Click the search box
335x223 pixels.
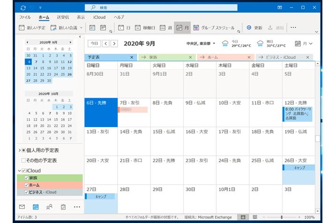click(x=161, y=7)
